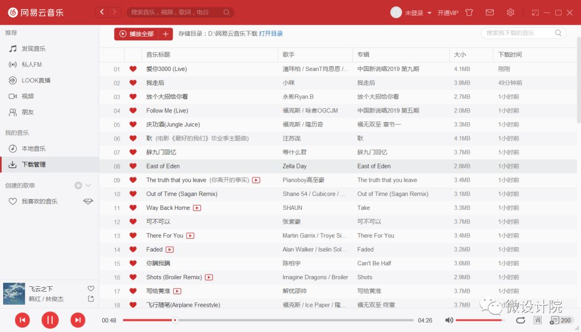This screenshot has height=332, width=581.
Task: Toggle like heart for Faded row
Action: (133, 249)
